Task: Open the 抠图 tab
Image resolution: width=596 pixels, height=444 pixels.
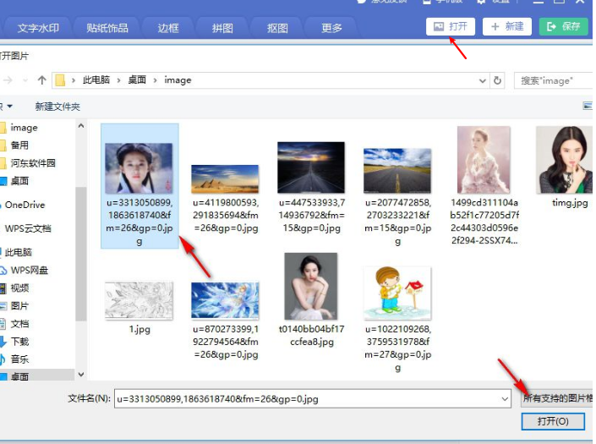Action: pyautogui.click(x=277, y=28)
